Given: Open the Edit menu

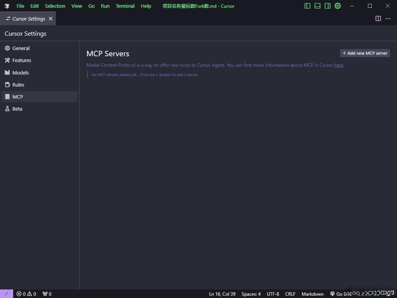Looking at the screenshot, I should point(35,6).
